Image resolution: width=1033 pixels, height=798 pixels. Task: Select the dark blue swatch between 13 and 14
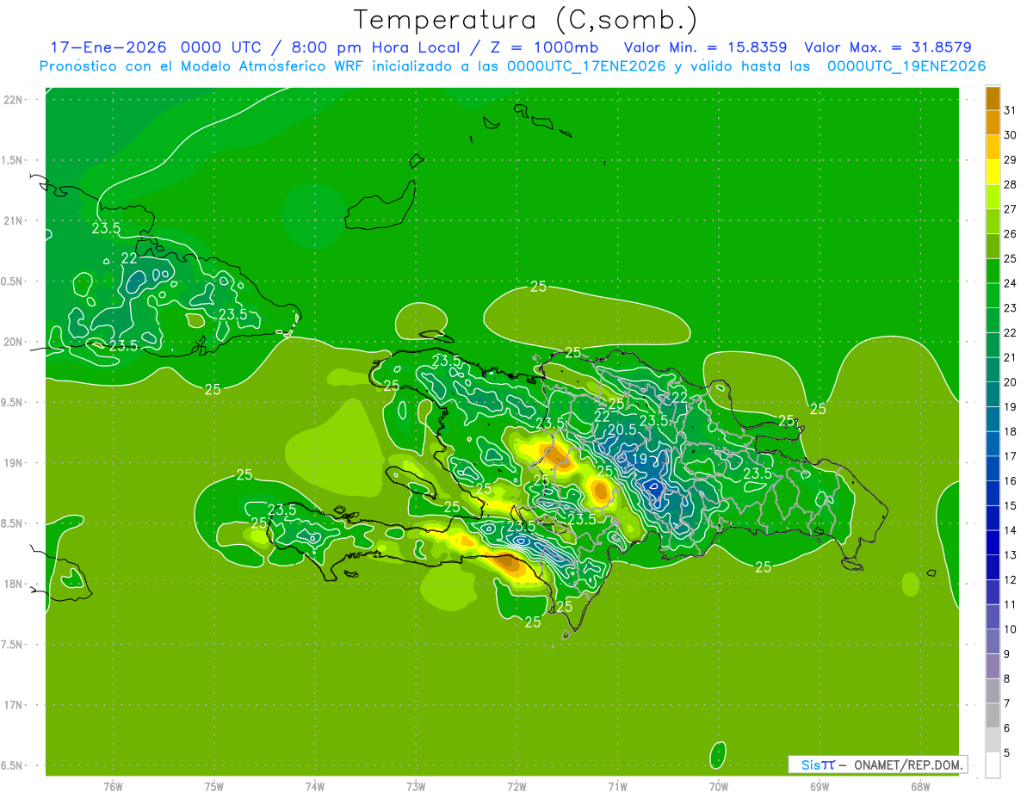[x=993, y=542]
